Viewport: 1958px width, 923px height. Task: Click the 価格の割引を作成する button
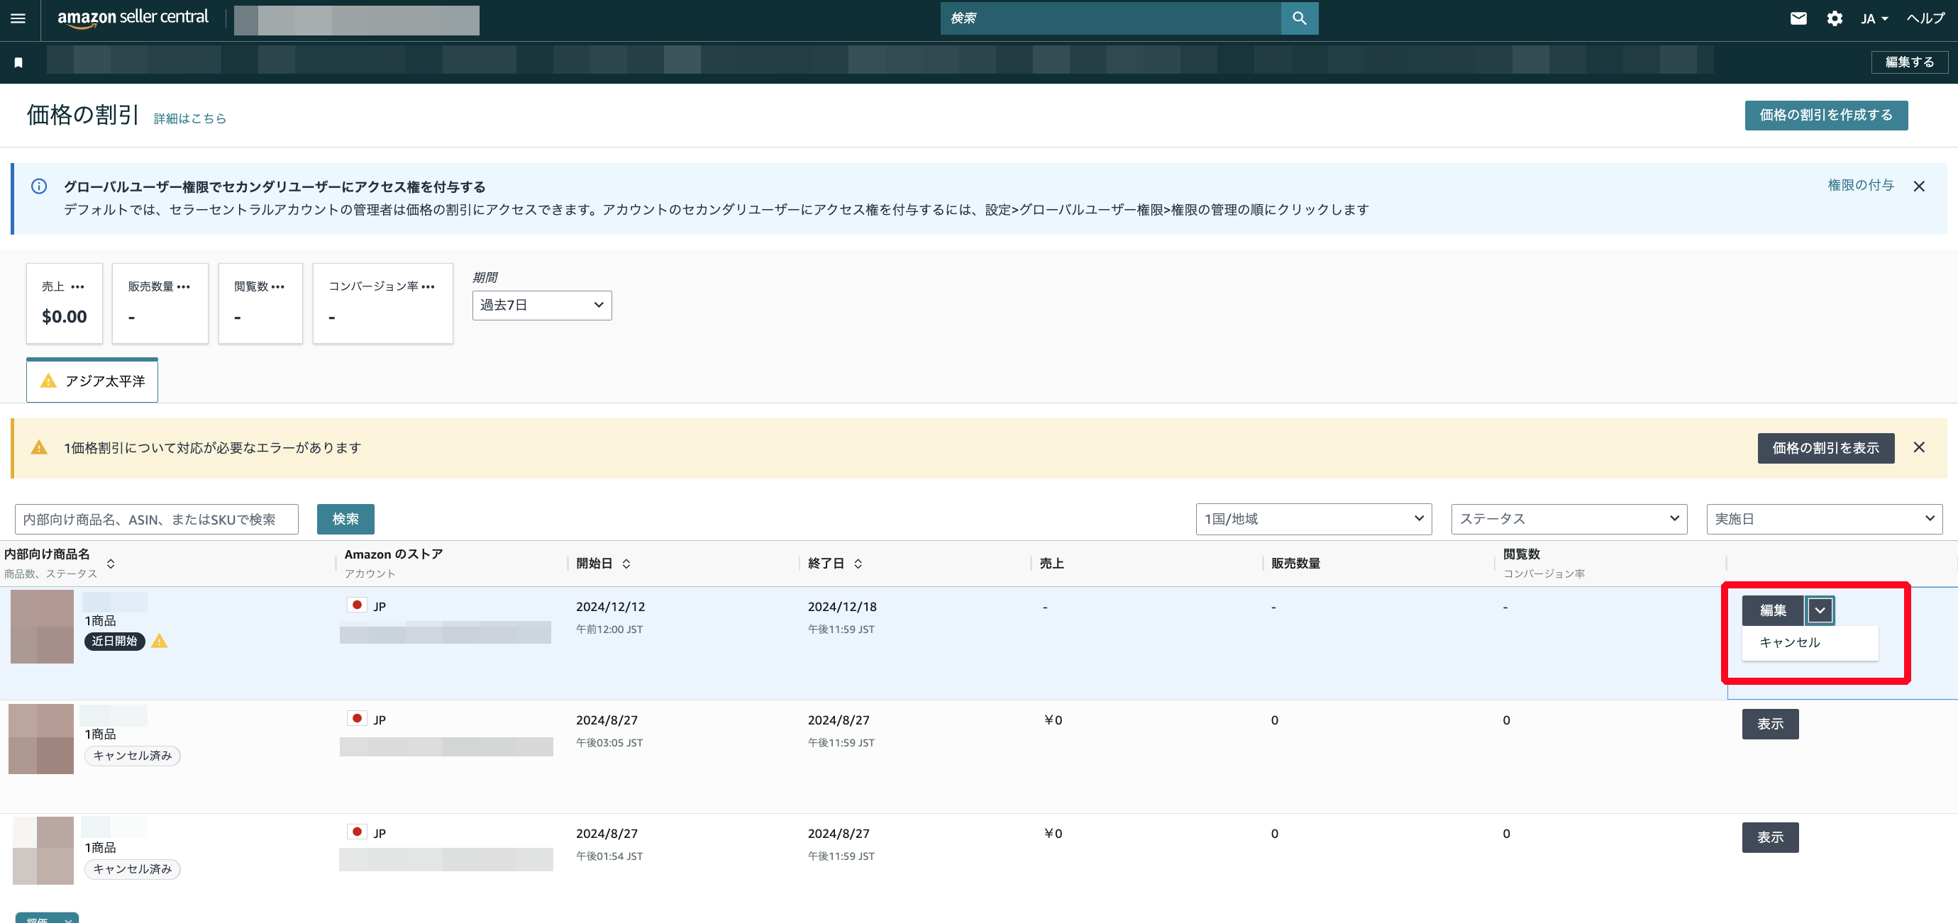1826,116
